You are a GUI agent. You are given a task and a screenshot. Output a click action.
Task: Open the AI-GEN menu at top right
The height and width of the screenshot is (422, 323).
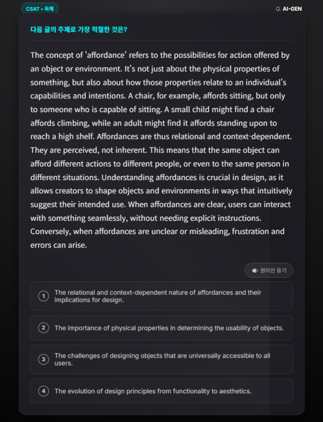point(292,8)
